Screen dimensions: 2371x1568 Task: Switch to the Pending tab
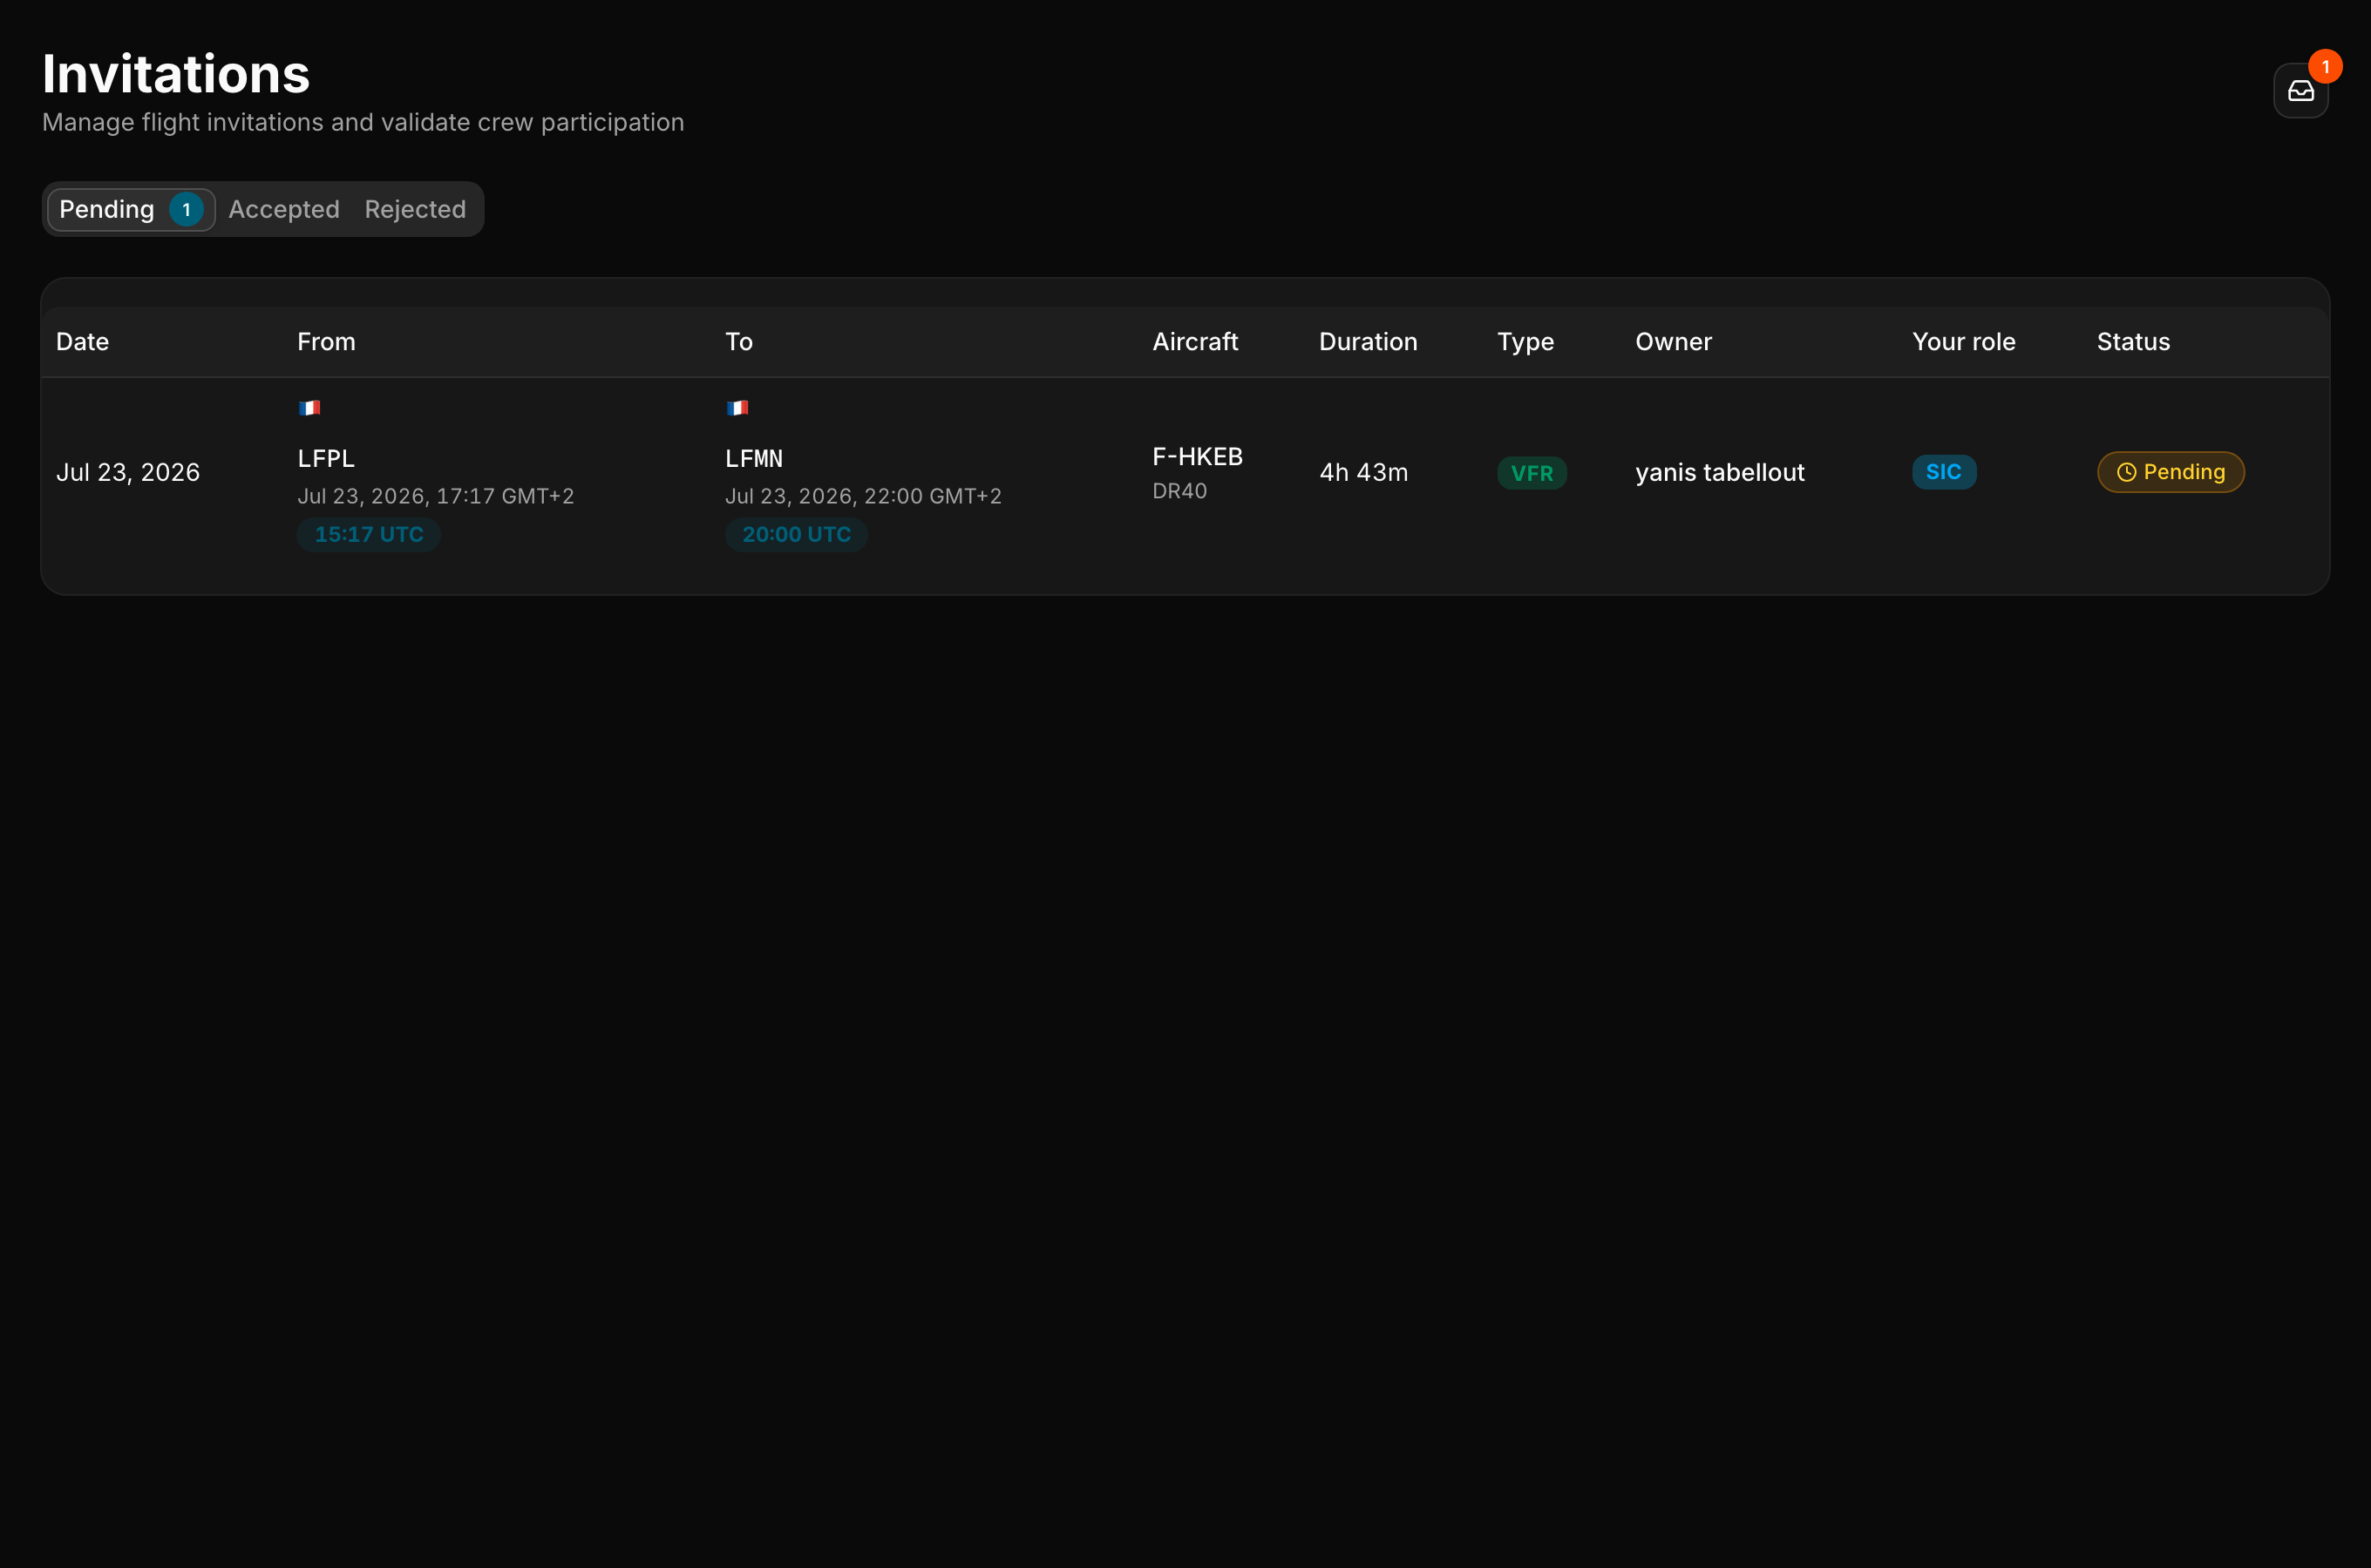[x=131, y=210]
